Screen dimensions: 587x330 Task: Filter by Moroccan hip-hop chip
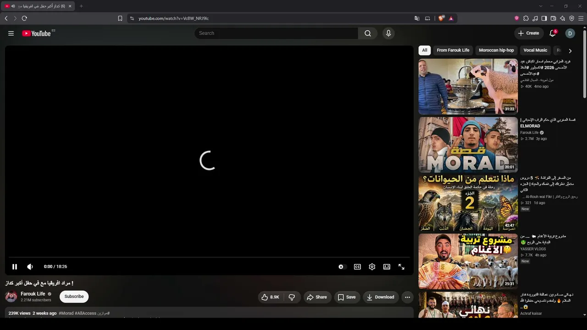[496, 50]
